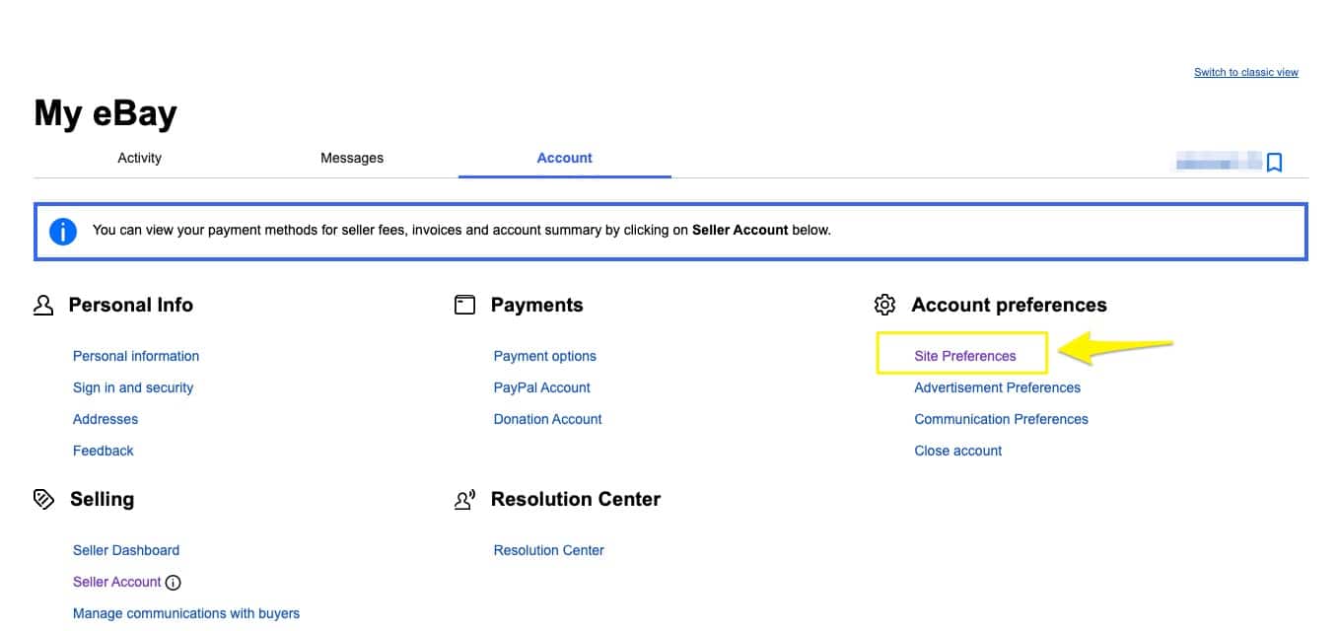Open PayPal Account link
This screenshot has height=631, width=1337.
pos(542,387)
